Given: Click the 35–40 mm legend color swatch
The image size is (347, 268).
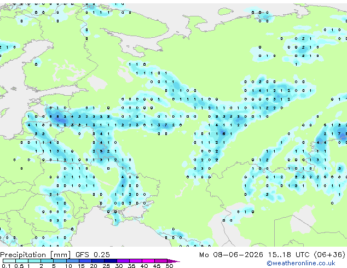Looking at the screenshot, I should pyautogui.click(x=136, y=261).
